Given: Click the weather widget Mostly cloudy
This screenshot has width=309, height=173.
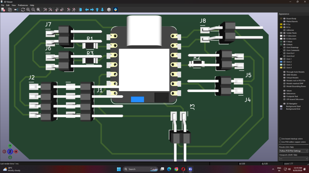Looking at the screenshot, I should (12, 169).
